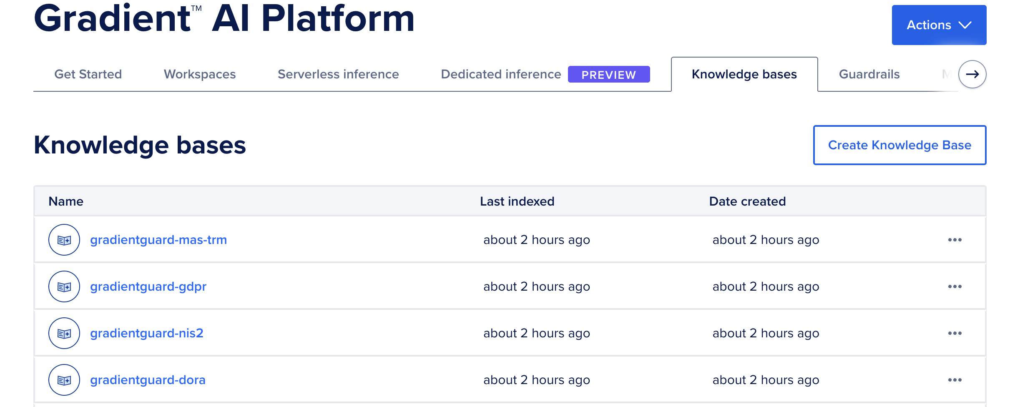
Task: Open the Actions dropdown button
Action: [x=939, y=25]
